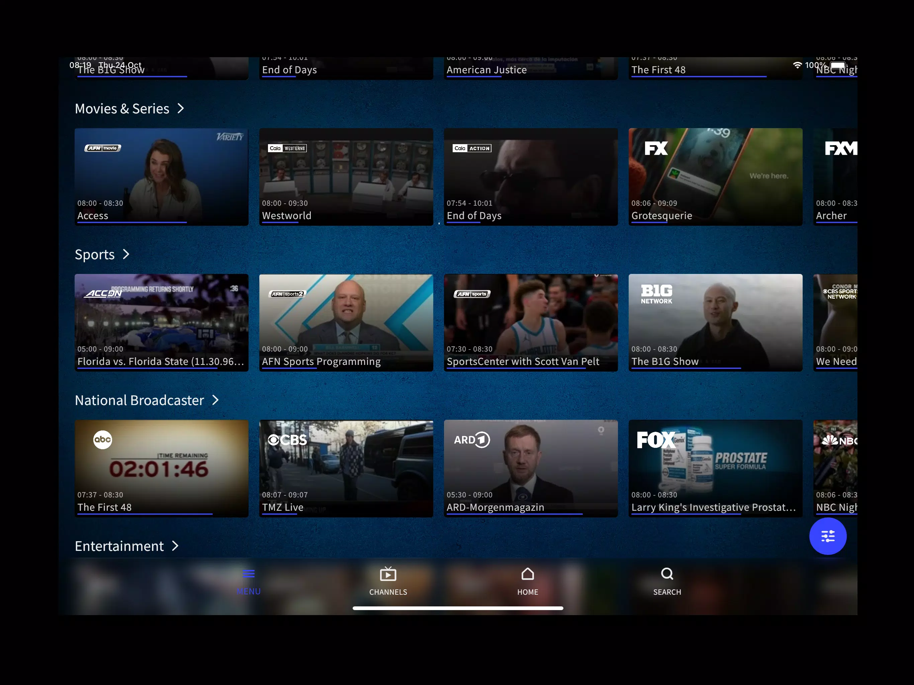This screenshot has height=685, width=914.
Task: Open the Sports section heading
Action: click(95, 255)
